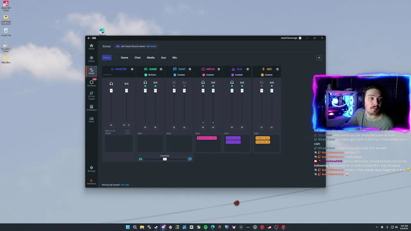Click the ChatMix balance slider handle
The width and height of the screenshot is (411, 231).
point(165,159)
